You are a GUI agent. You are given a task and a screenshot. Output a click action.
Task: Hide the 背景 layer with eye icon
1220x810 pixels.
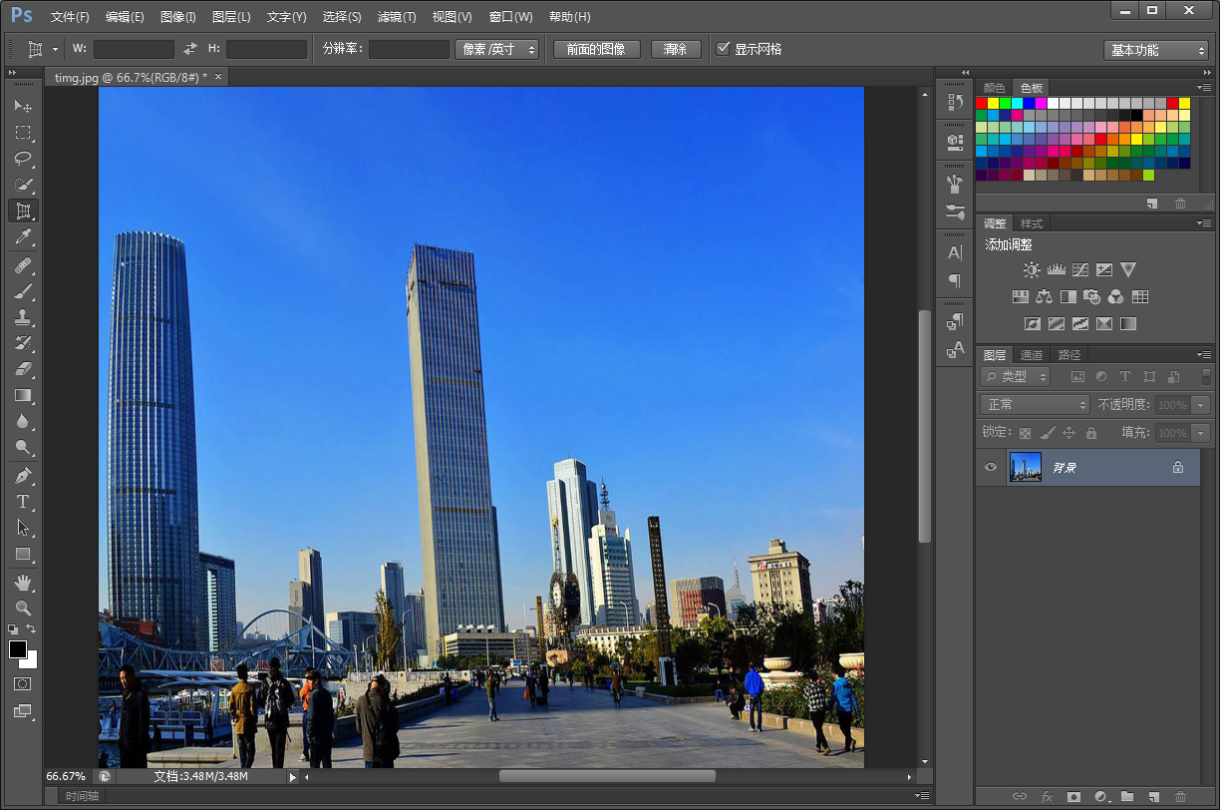[990, 467]
